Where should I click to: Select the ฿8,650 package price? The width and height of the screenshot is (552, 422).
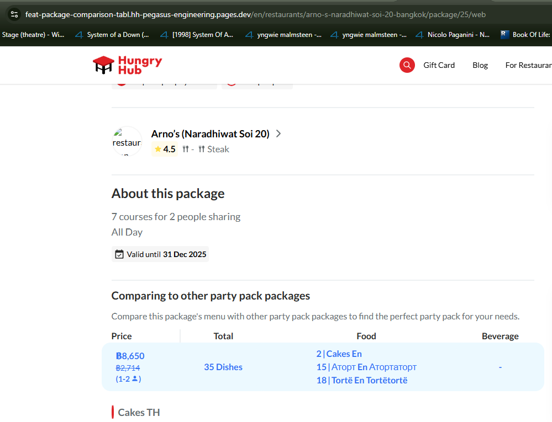pos(130,356)
